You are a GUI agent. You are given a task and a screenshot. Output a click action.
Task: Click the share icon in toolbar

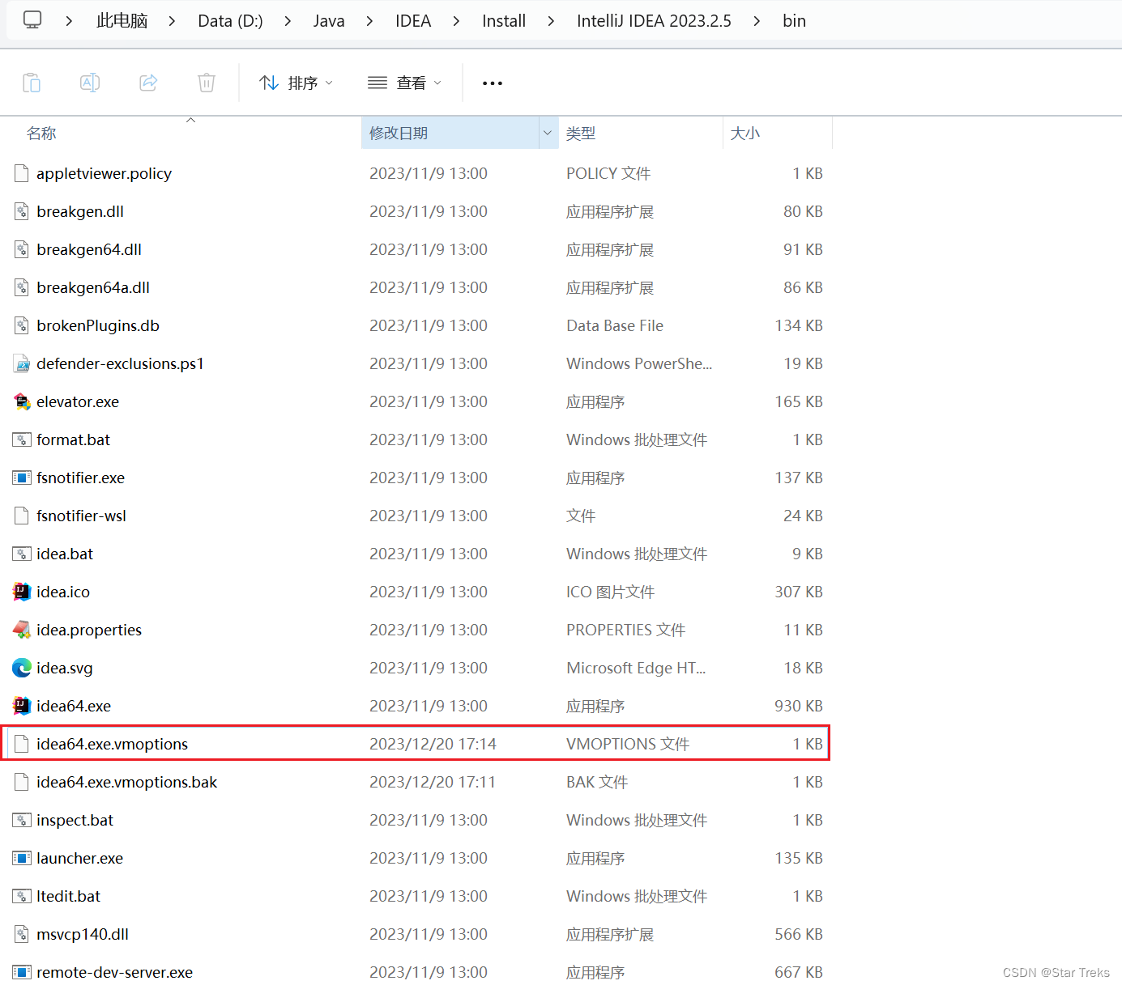click(148, 83)
